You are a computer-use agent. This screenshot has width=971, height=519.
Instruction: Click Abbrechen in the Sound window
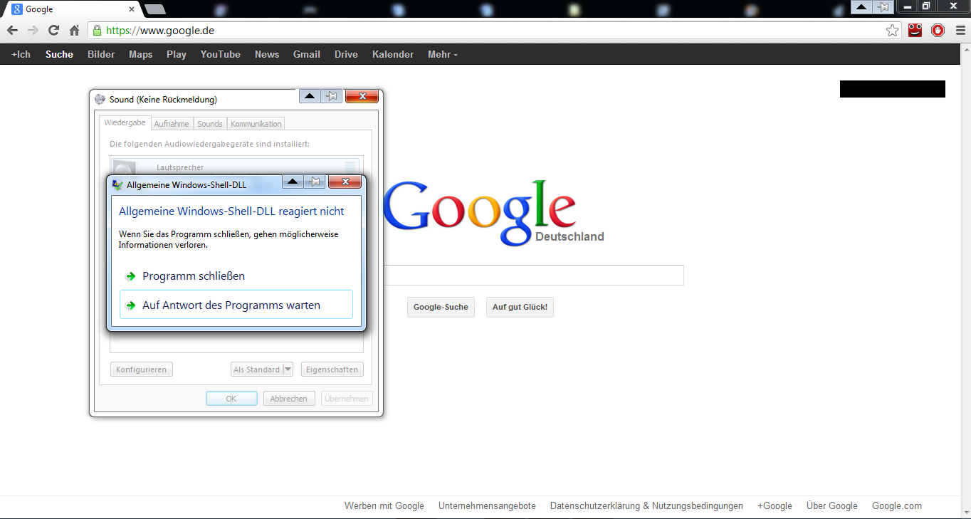[289, 399]
